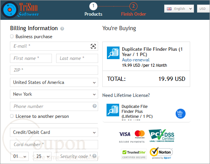Toggle the Business purchase checkbox
Image resolution: width=210 pixels, height=164 pixels.
[12, 36]
